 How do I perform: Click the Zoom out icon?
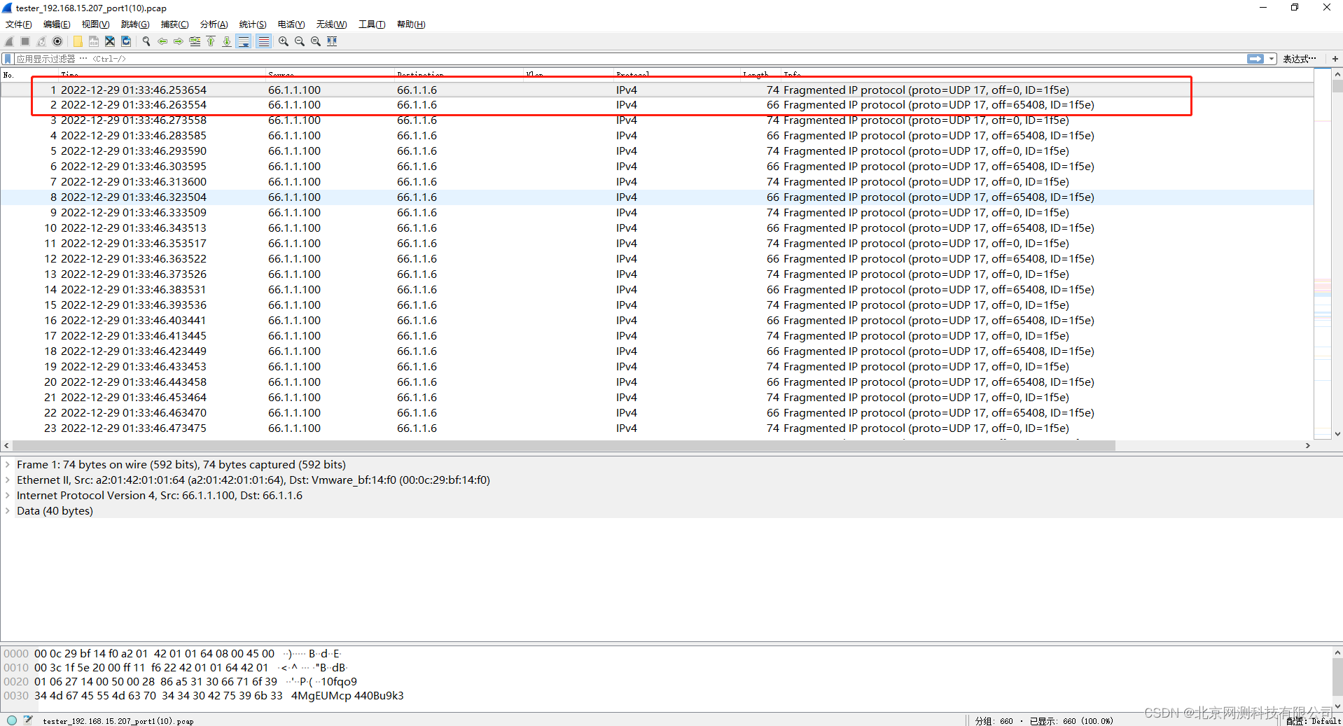pos(300,41)
